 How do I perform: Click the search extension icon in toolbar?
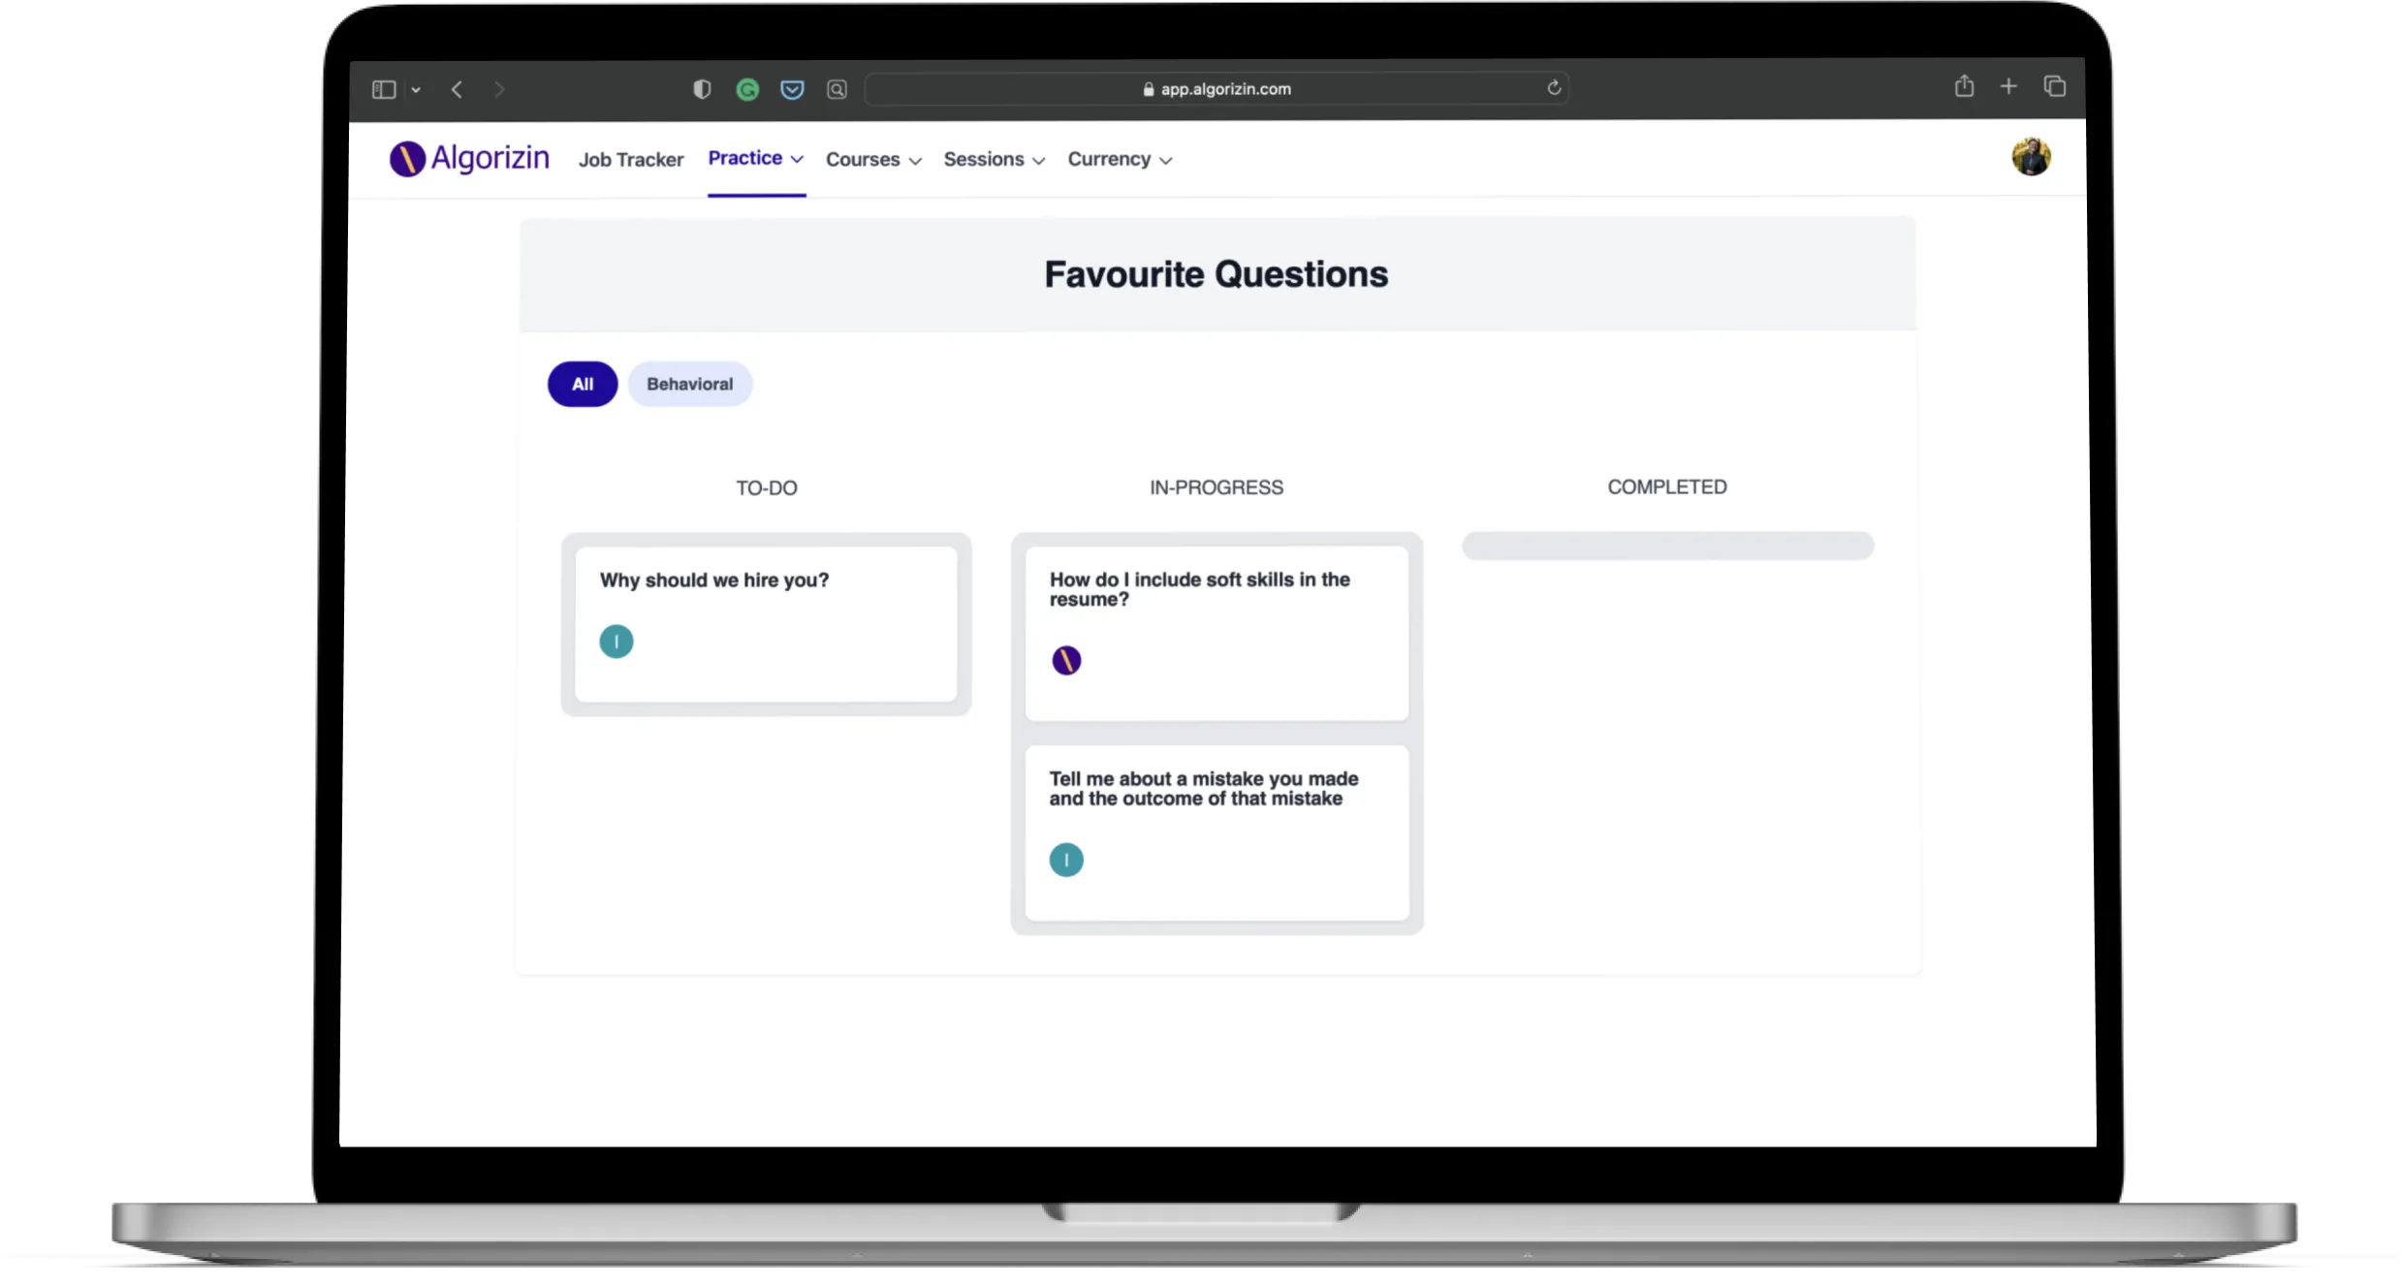(837, 89)
